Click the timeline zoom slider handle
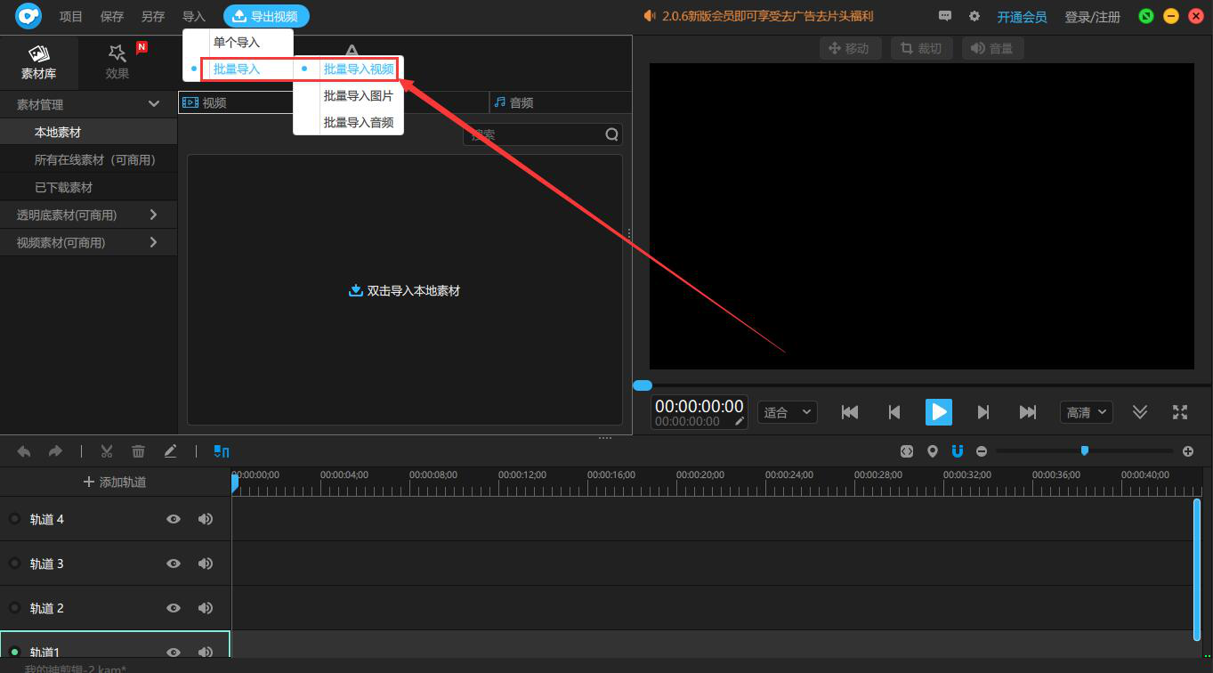This screenshot has height=673, width=1213. point(1084,450)
